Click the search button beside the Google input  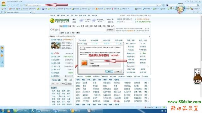tap(110, 30)
